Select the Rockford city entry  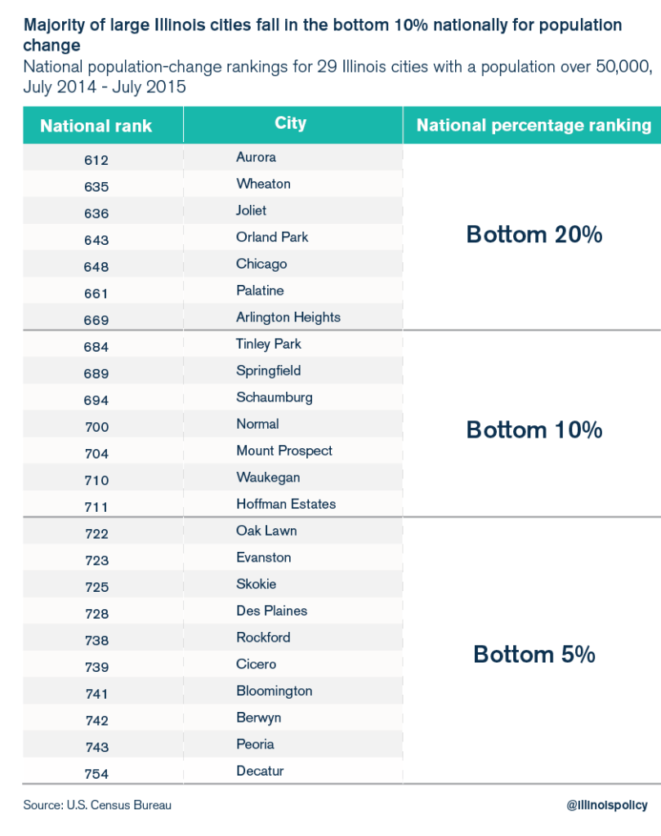point(263,637)
